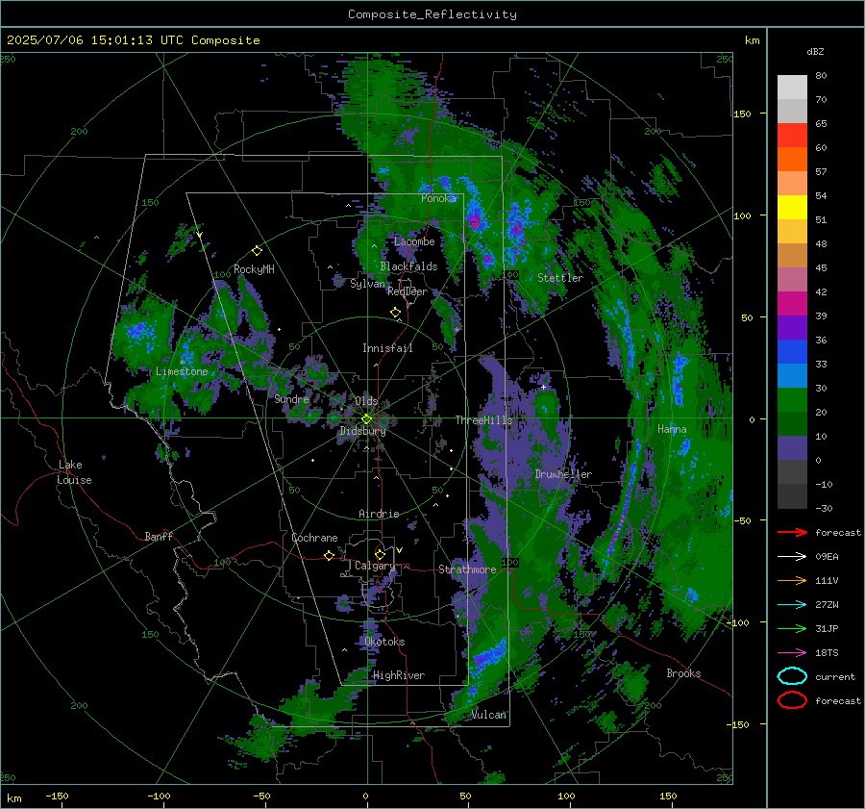Click the Lacombe city label
The height and width of the screenshot is (809, 865).
414,241
